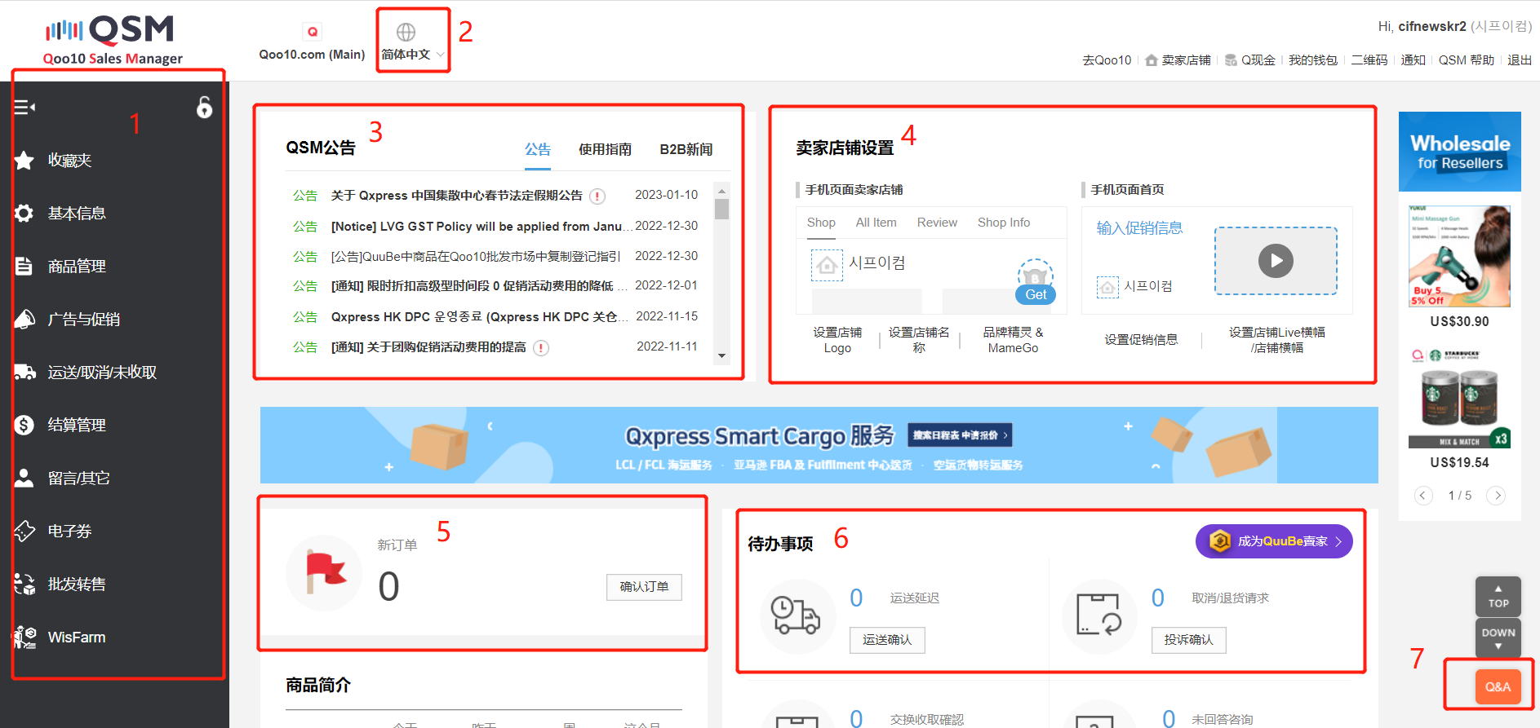Select Qoo10.com (Main) site icon
This screenshot has width=1540, height=728.
click(x=312, y=33)
